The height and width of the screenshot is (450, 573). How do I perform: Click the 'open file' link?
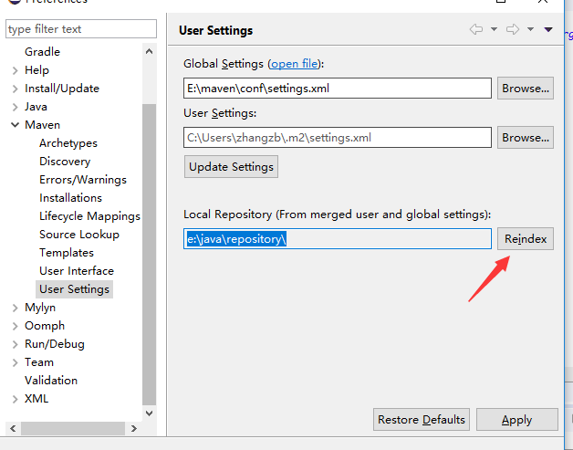[x=295, y=64]
